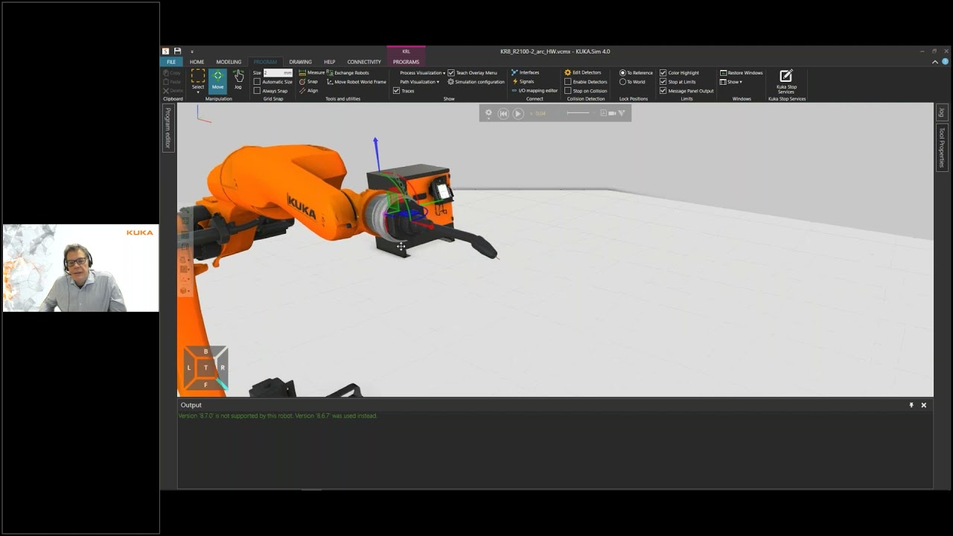Viewport: 953px width, 536px height.
Task: Use the Align tool
Action: tap(308, 91)
